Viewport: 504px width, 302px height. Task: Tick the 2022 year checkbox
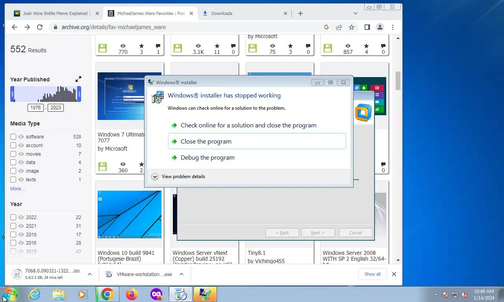(13, 217)
